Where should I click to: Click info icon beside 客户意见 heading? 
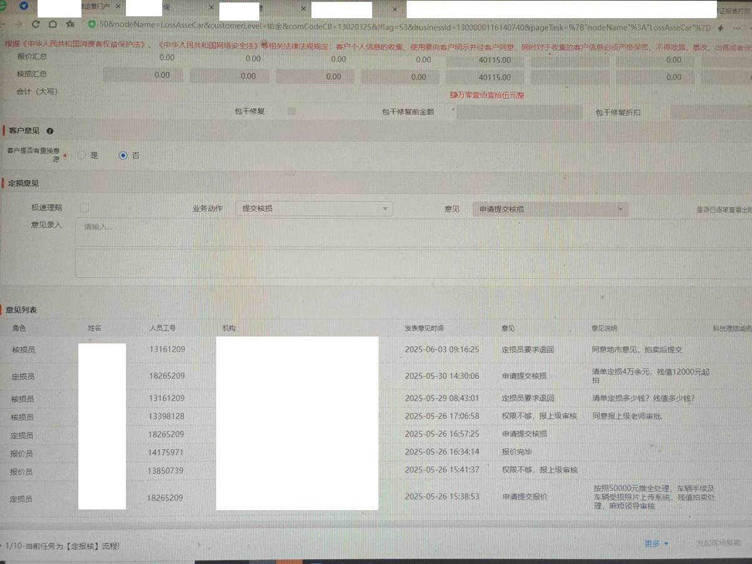(x=50, y=131)
